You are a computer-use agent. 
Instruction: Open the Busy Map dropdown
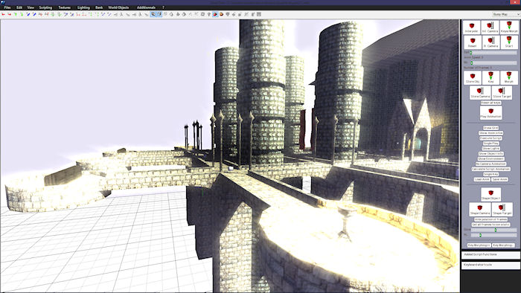point(505,14)
